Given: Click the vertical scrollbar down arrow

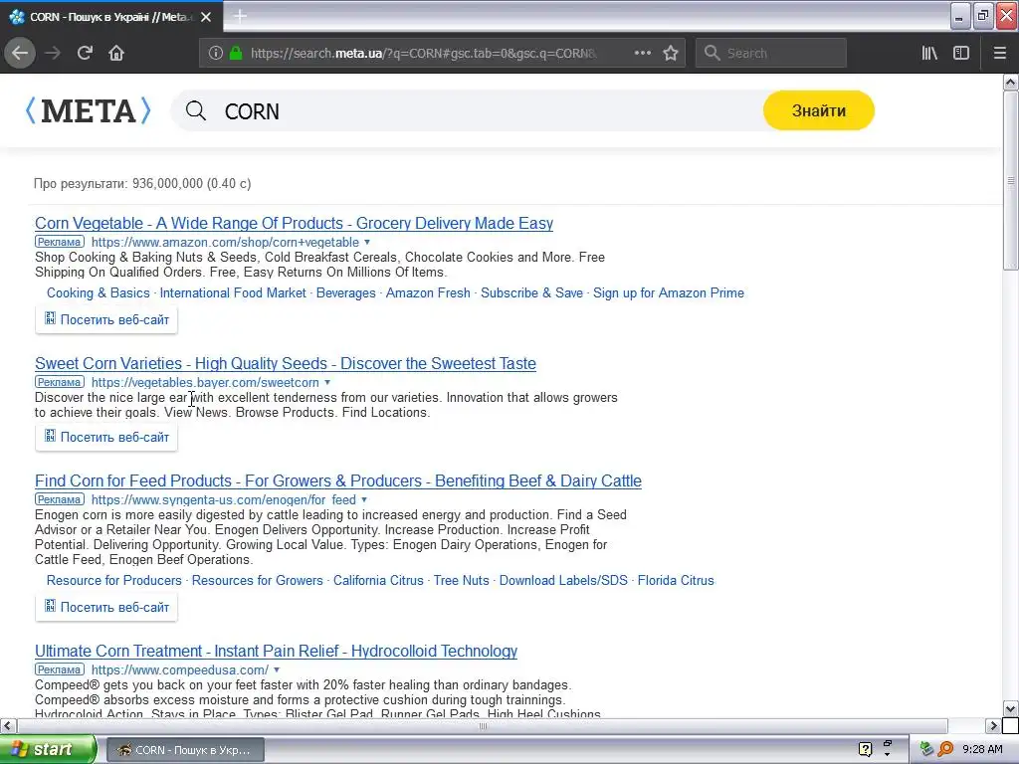Looking at the screenshot, I should tap(1011, 708).
